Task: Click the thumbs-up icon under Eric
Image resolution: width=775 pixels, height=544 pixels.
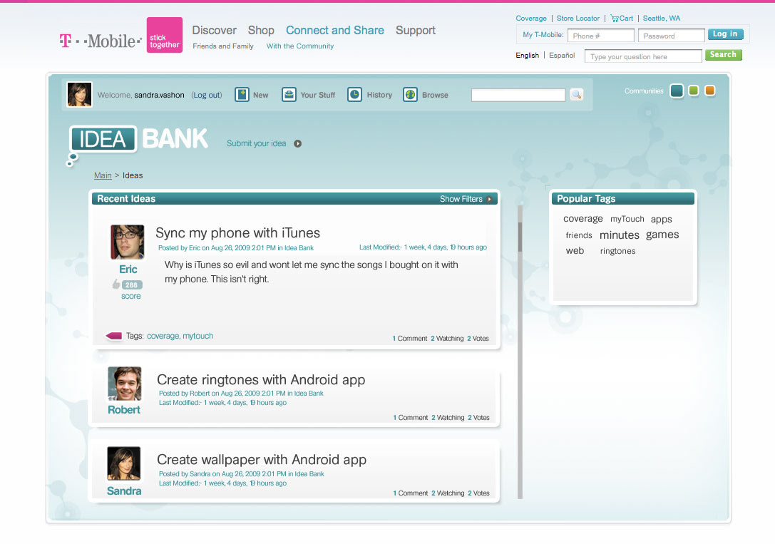Action: 116,284
